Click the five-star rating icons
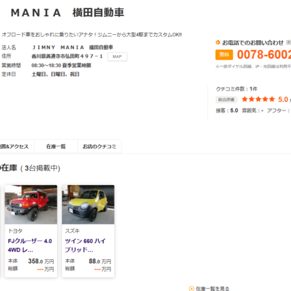The image size is (291, 291). [x=258, y=99]
